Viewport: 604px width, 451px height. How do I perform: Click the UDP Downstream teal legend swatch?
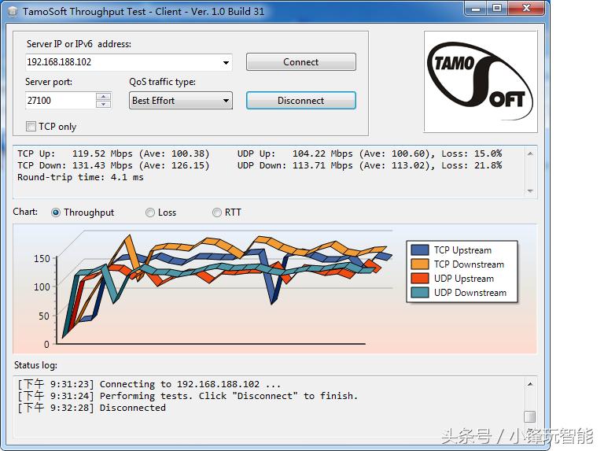420,293
